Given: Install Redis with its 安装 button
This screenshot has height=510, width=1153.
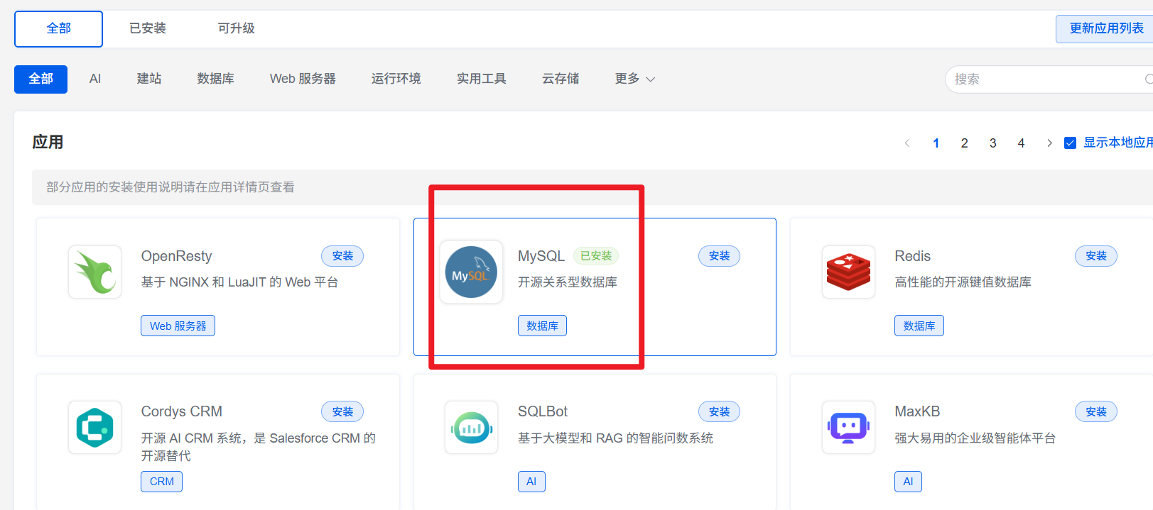Looking at the screenshot, I should click(1095, 256).
